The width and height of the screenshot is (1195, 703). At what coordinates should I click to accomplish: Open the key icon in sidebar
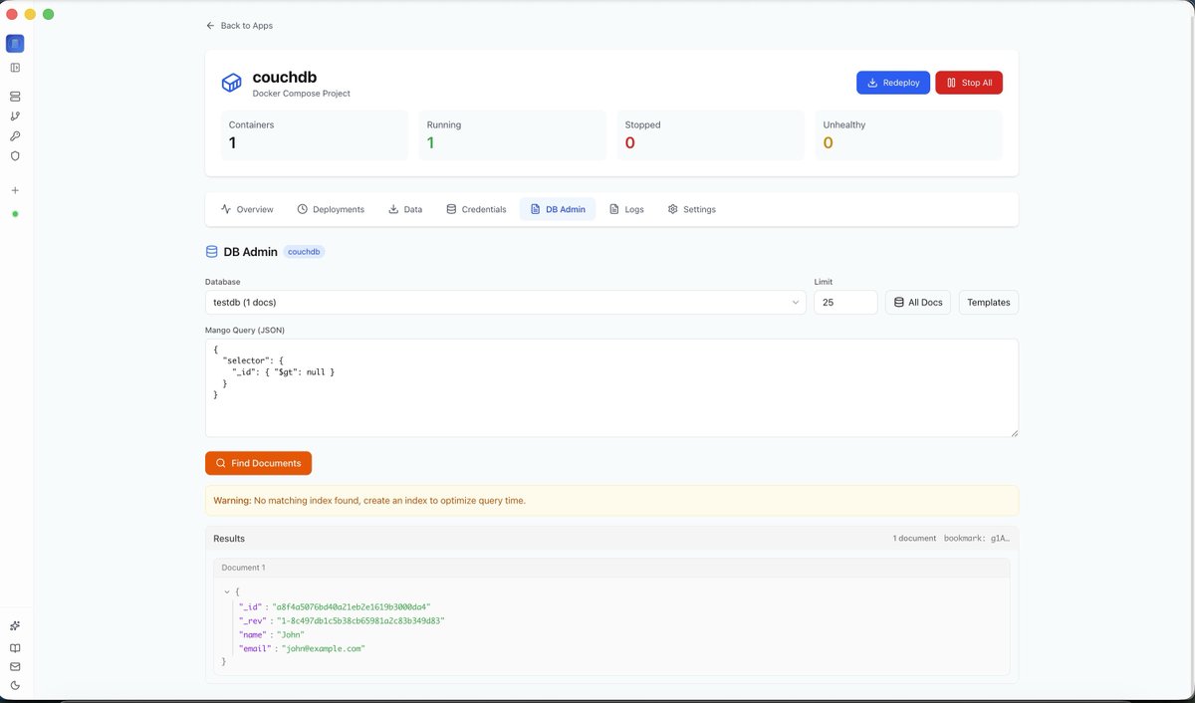(x=15, y=136)
